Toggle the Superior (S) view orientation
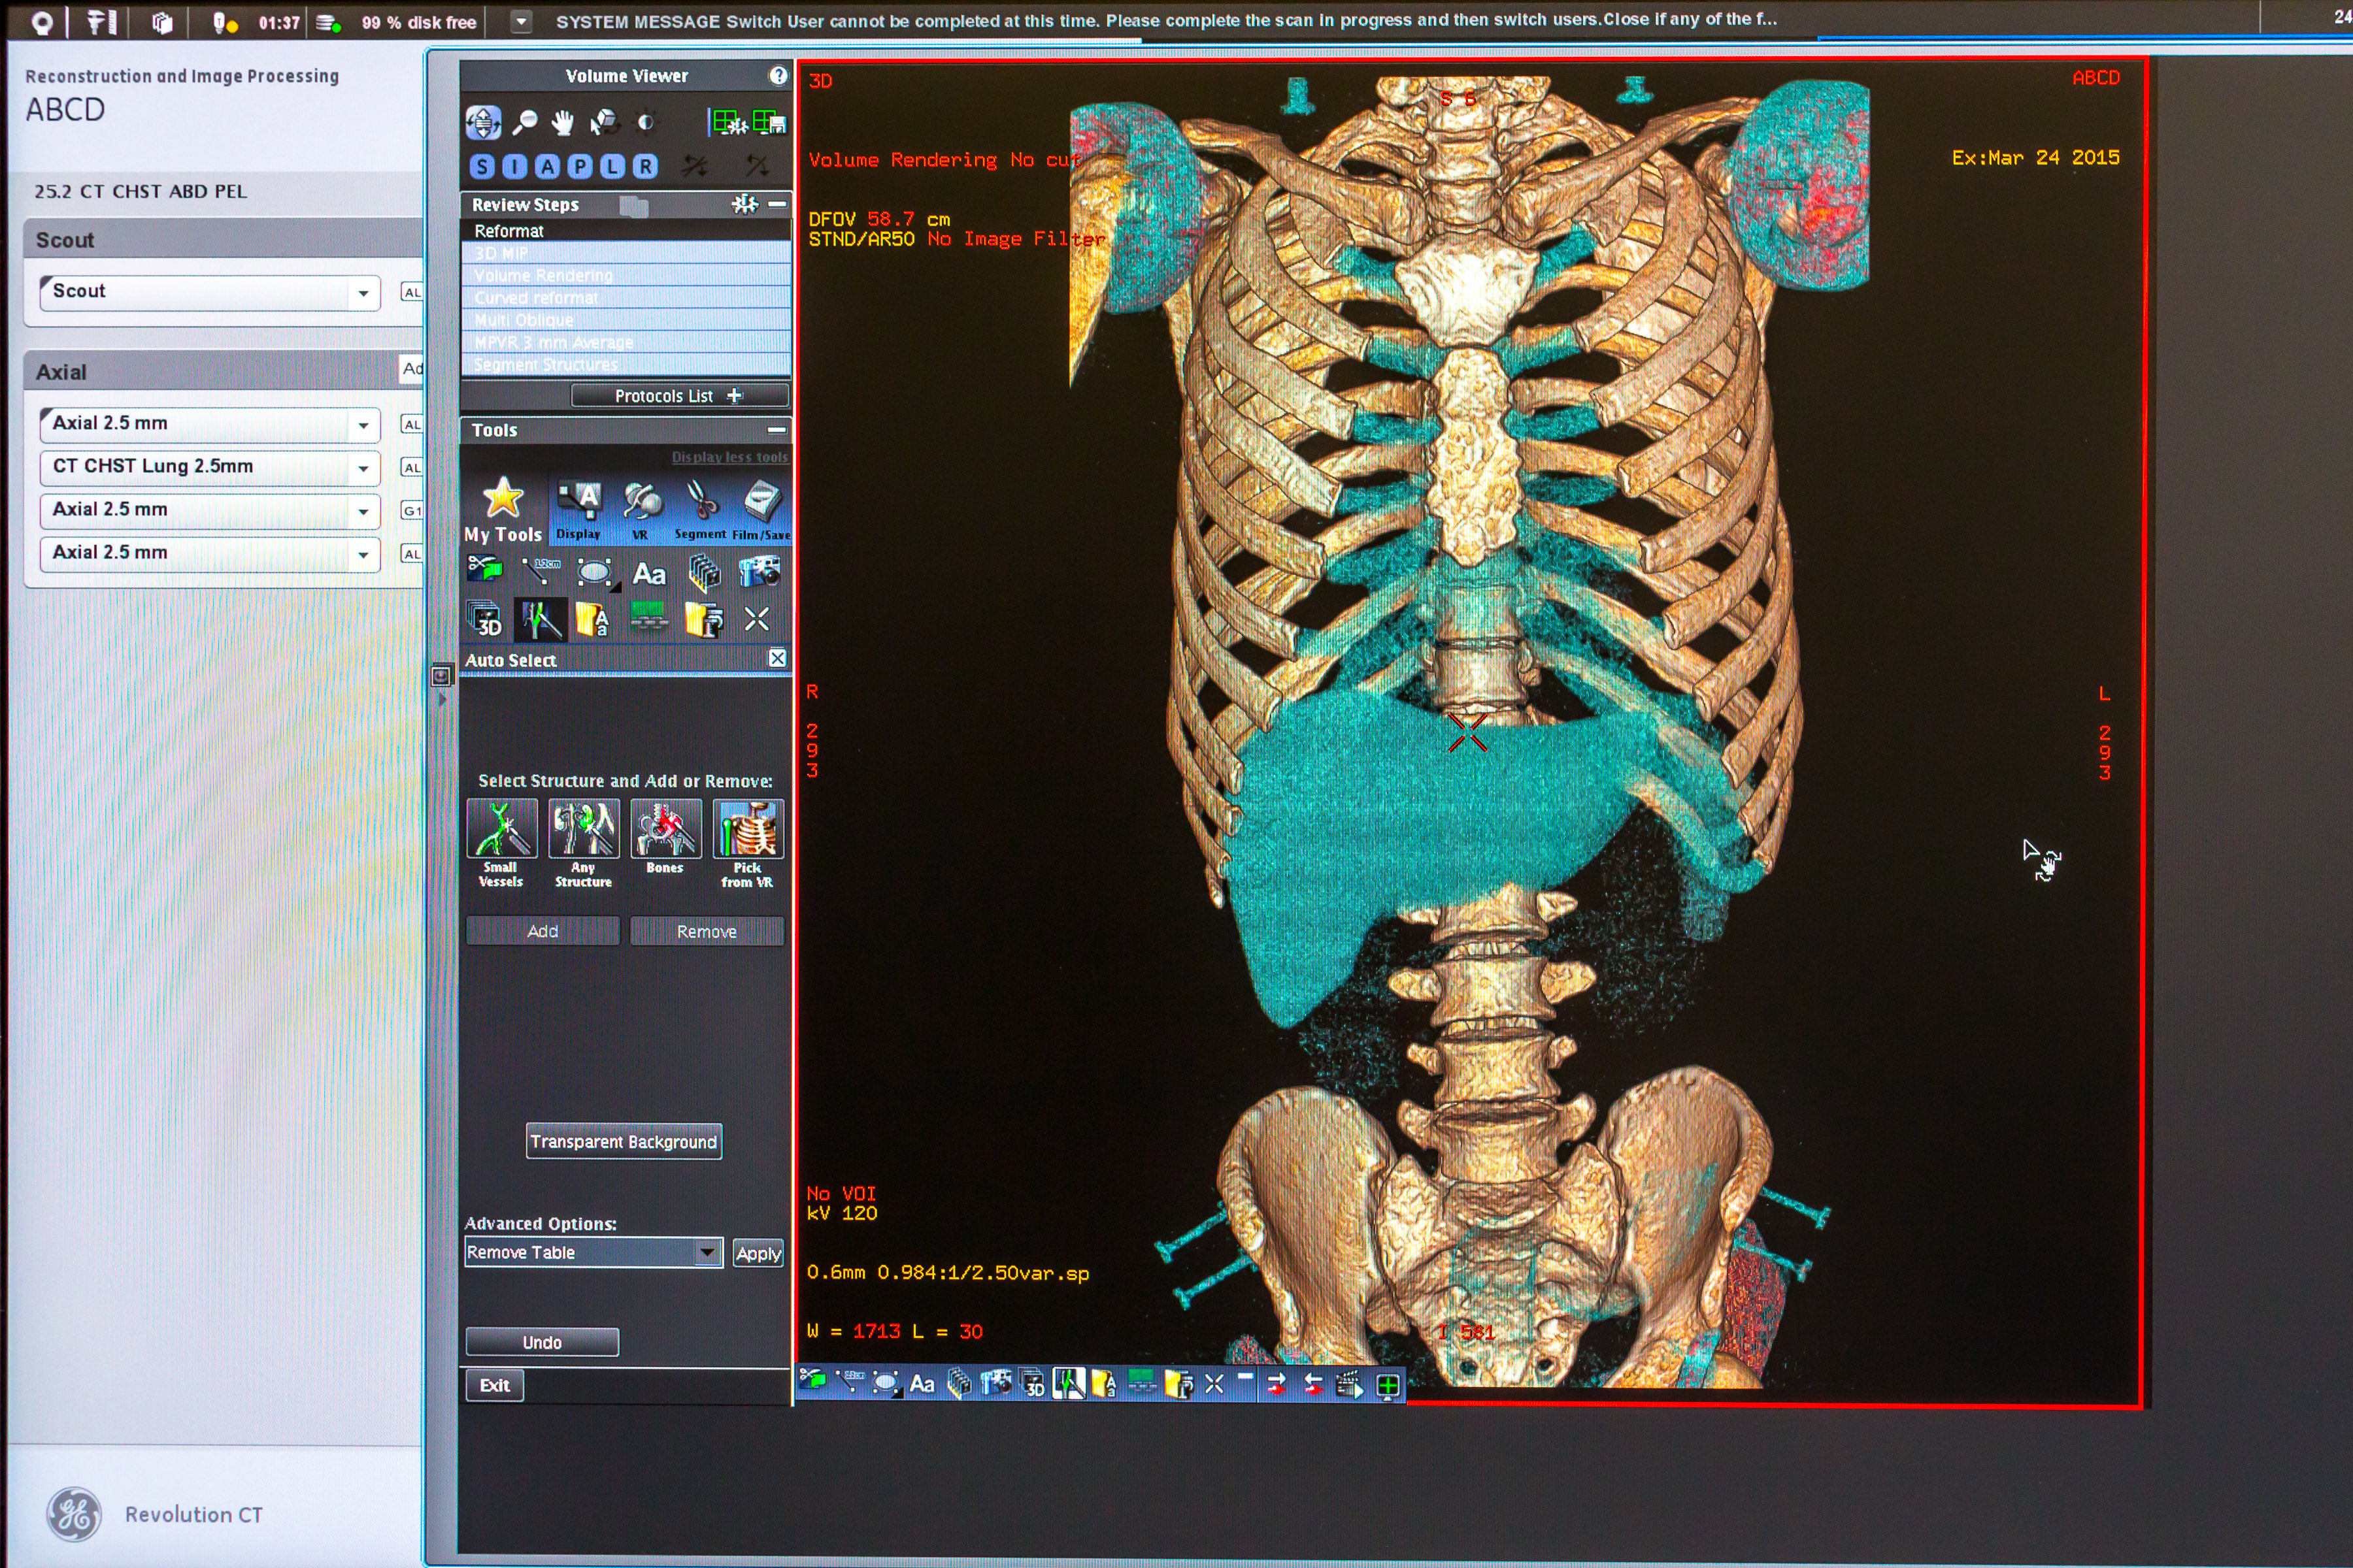The height and width of the screenshot is (1568, 2353). [482, 166]
